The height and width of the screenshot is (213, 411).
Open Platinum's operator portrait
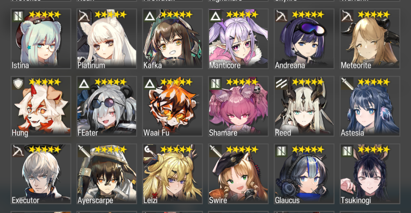point(107,39)
